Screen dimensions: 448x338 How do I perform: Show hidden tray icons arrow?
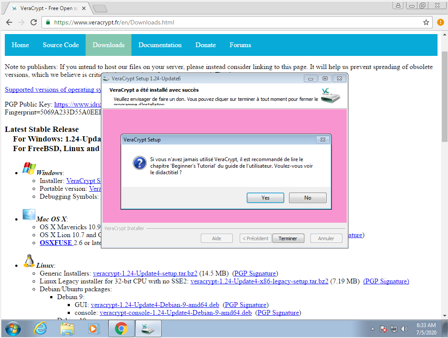tap(372, 329)
